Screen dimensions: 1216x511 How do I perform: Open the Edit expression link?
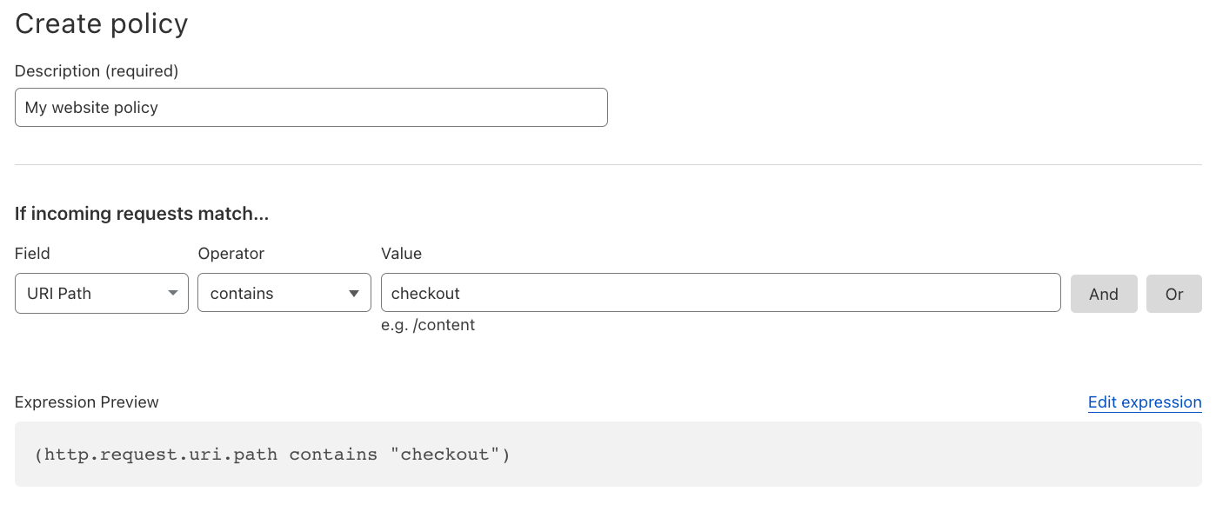[x=1145, y=402]
